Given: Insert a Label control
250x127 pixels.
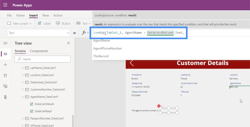Looking at the screenshot, I should (44, 23).
